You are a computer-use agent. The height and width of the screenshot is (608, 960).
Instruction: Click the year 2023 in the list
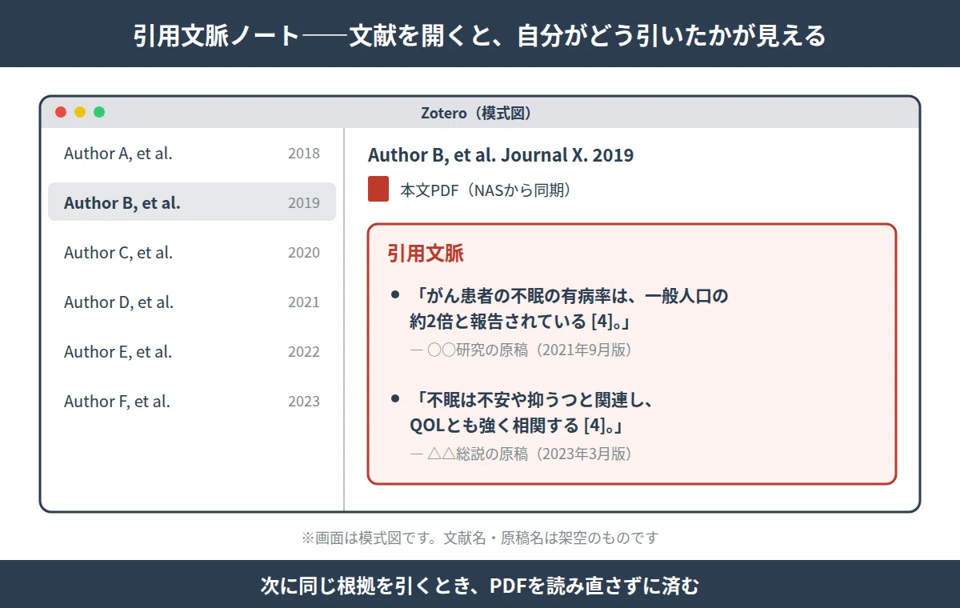click(x=304, y=402)
